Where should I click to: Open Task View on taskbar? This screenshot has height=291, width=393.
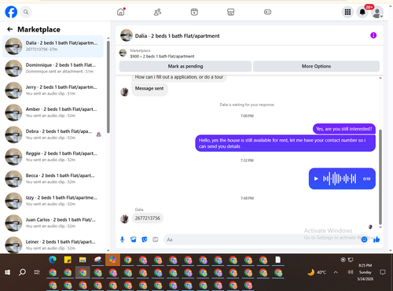[x=37, y=272]
